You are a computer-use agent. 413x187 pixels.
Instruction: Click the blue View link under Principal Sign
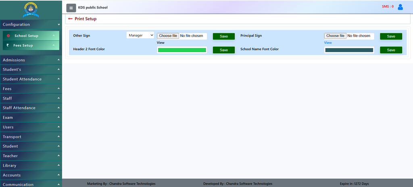328,43
